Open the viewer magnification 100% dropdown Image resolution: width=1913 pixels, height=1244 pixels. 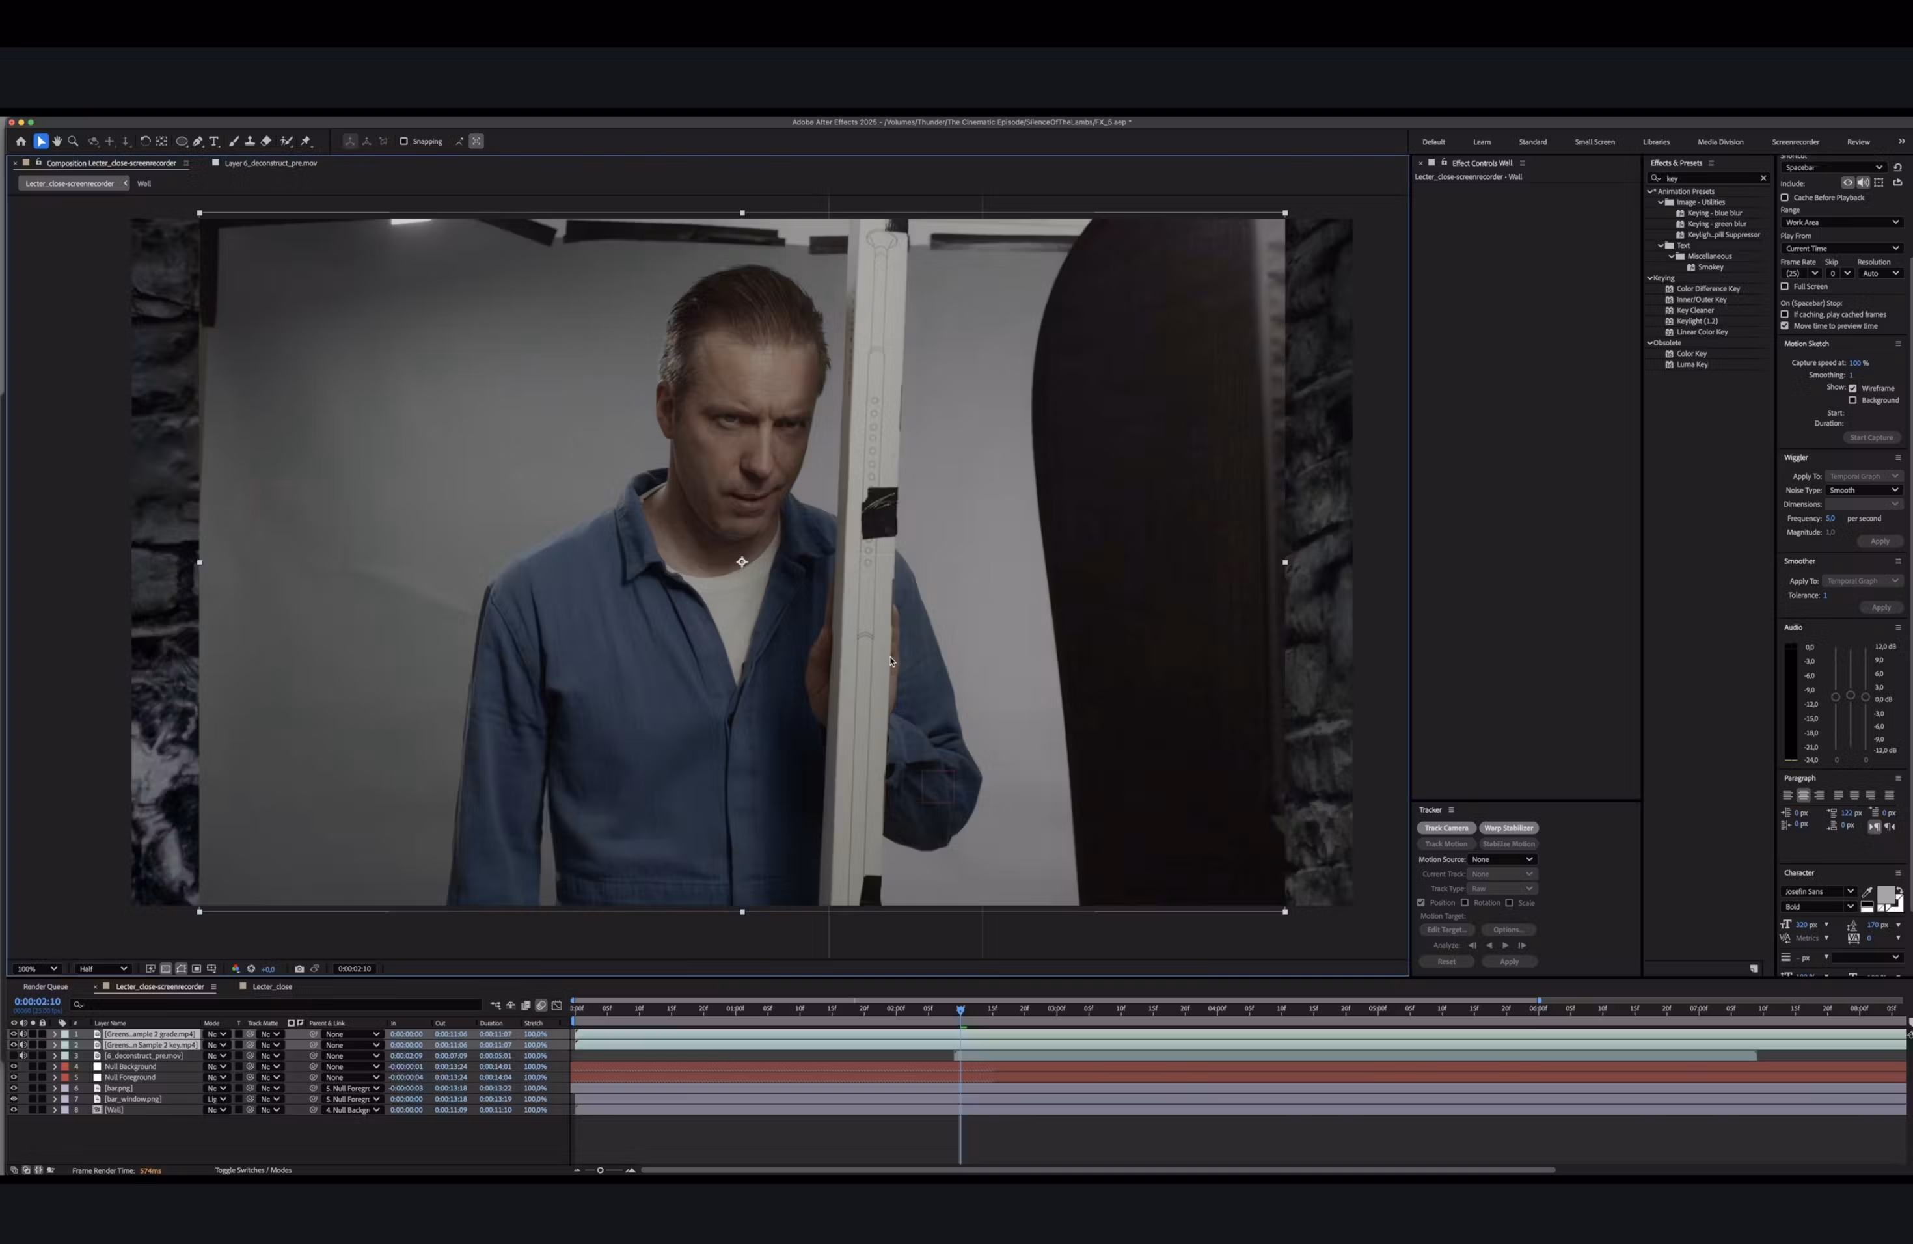point(37,968)
